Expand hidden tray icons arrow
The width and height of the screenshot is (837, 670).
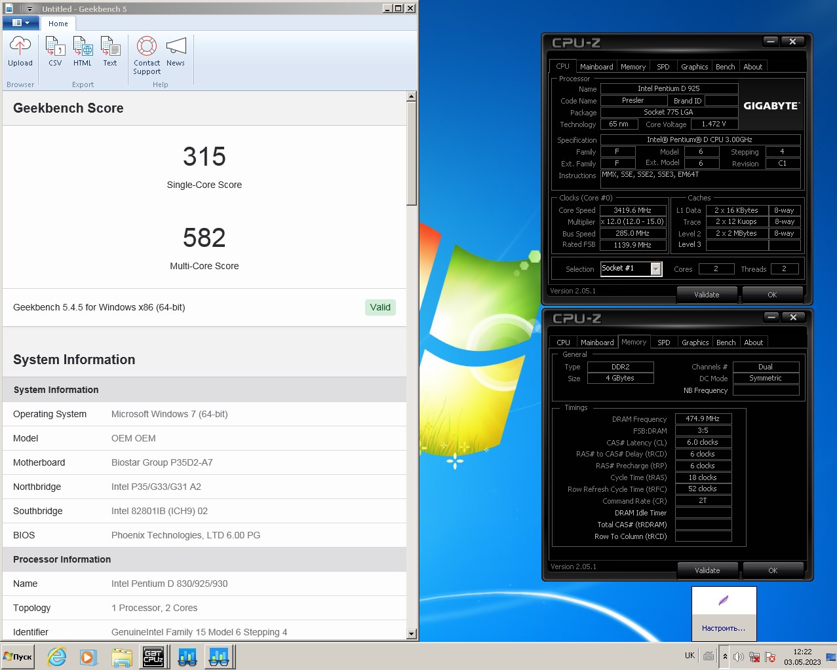click(725, 656)
